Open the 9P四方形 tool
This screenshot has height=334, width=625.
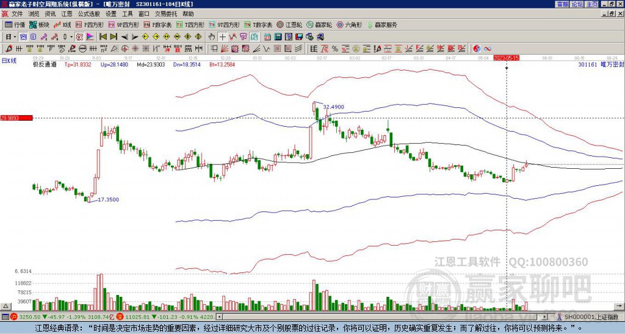(x=124, y=24)
